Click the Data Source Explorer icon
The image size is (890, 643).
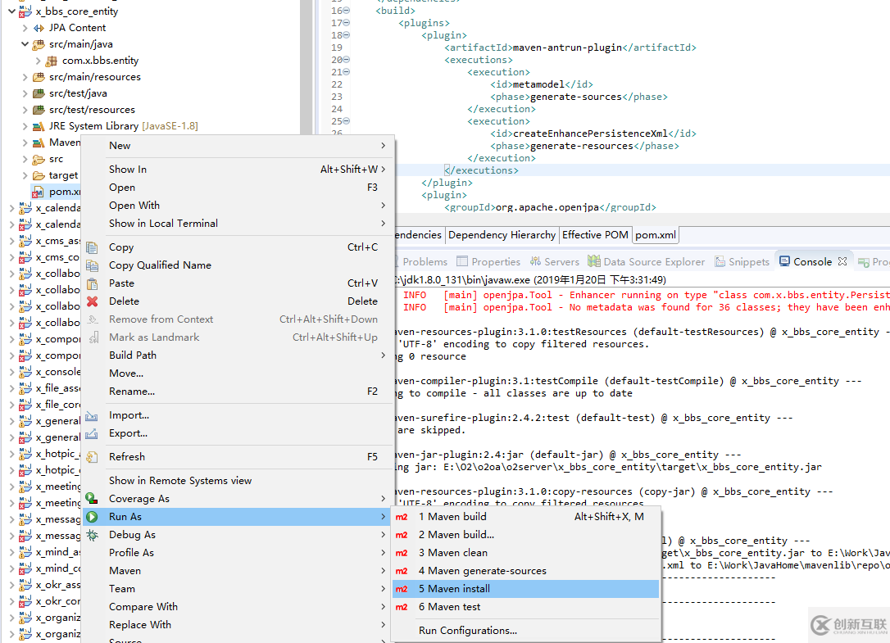[593, 261]
